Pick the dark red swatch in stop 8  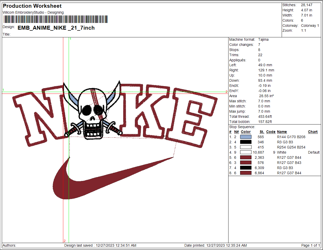click(x=246, y=173)
